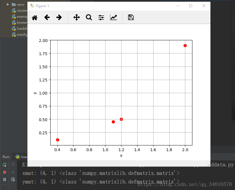The width and height of the screenshot is (235, 190).
Task: Close the Figure 1 window
Action: pos(204,6)
